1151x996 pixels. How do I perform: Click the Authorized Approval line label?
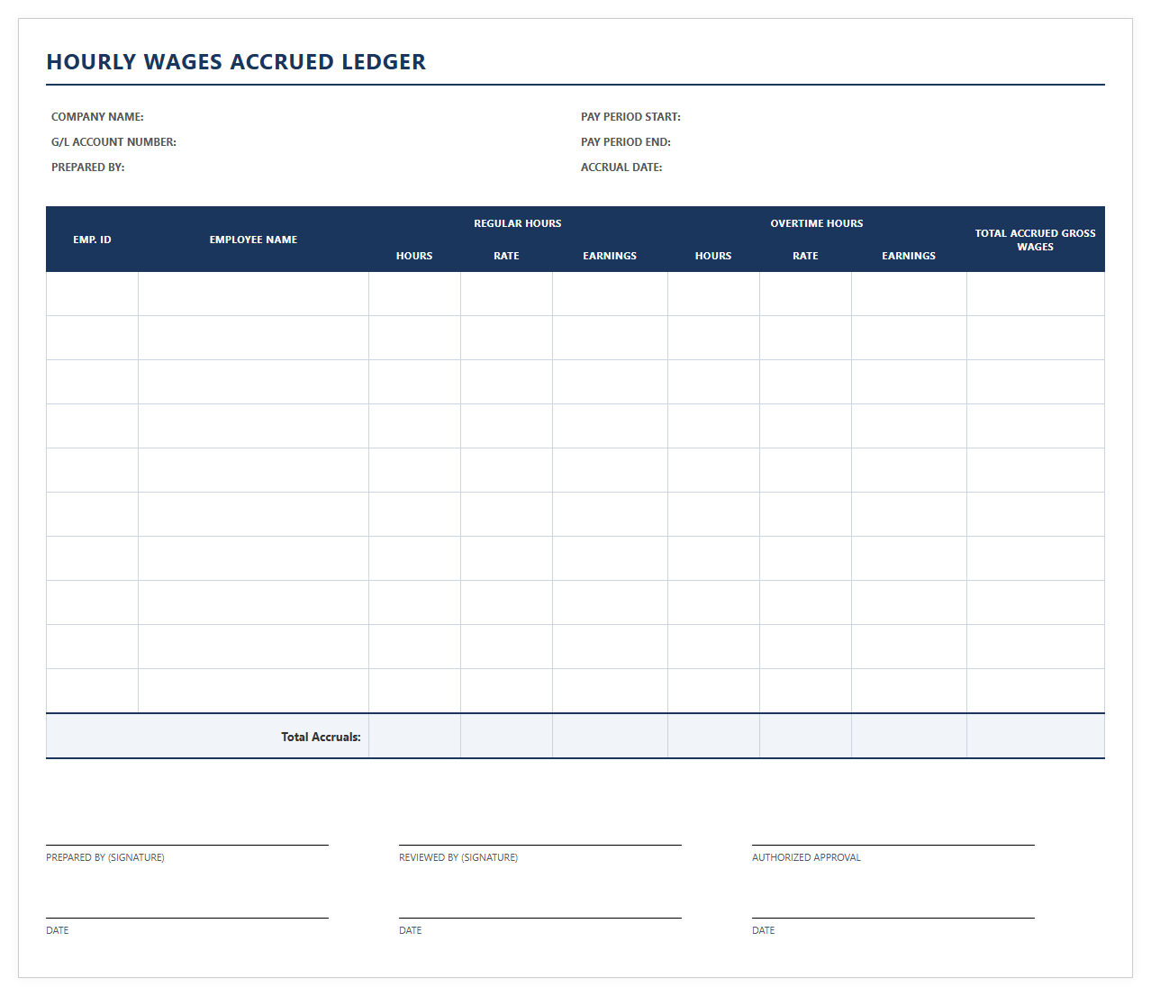806,857
